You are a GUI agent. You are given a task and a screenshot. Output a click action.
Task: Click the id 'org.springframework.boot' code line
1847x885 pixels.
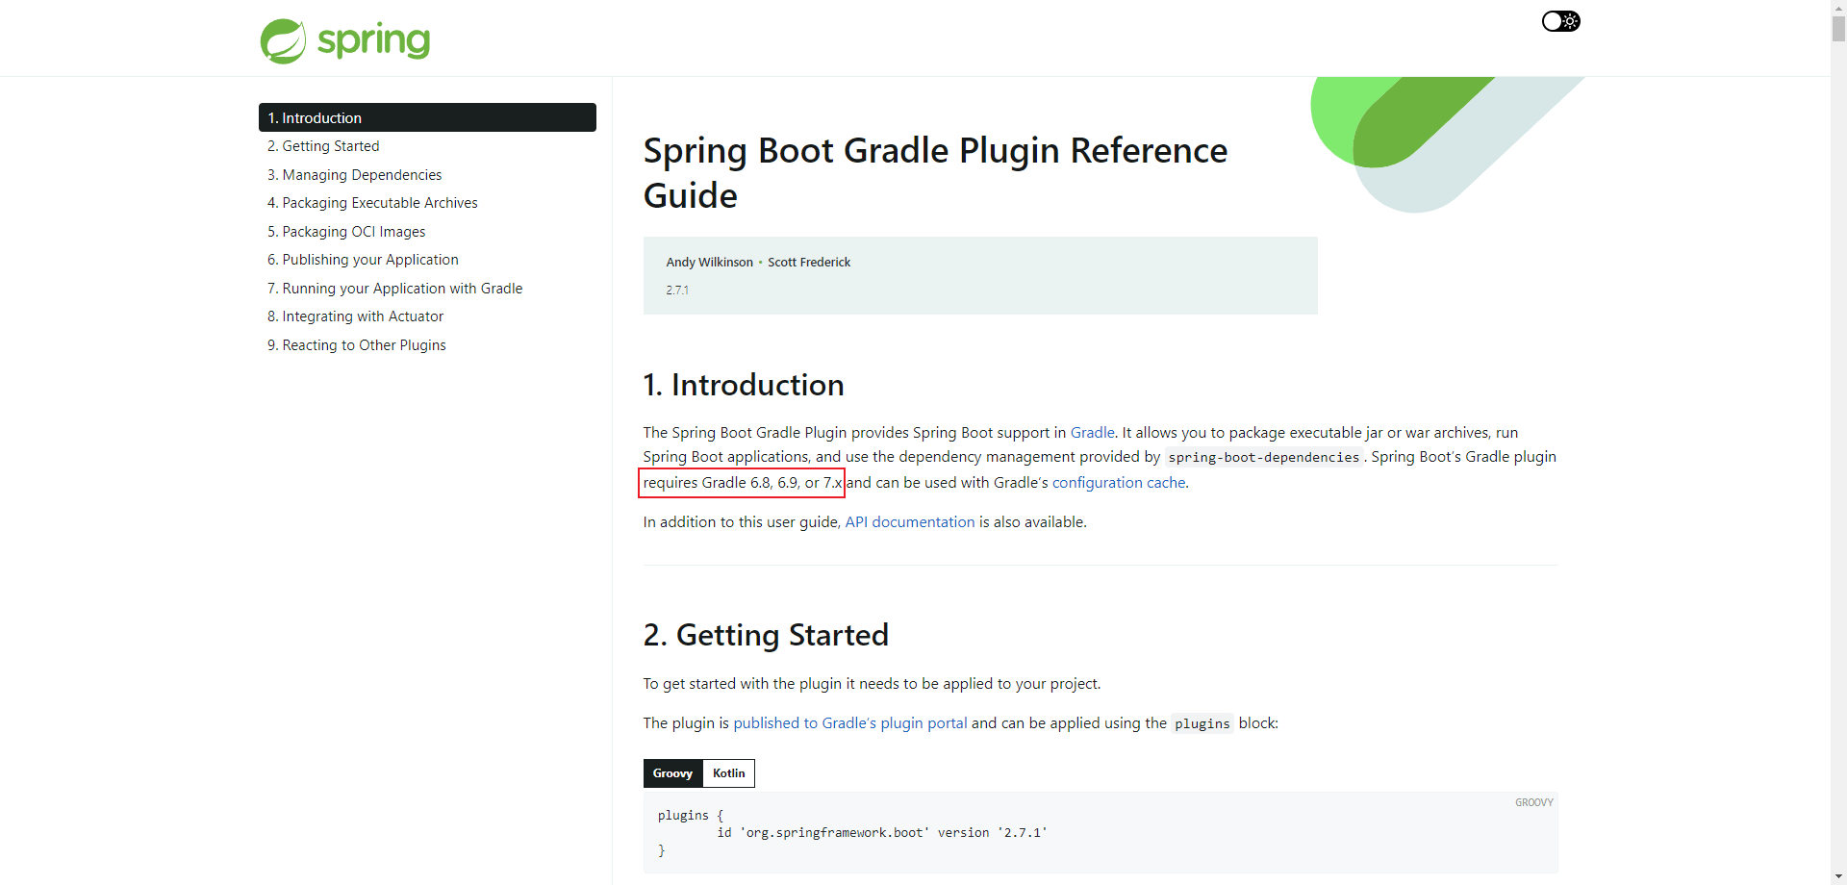coord(882,833)
